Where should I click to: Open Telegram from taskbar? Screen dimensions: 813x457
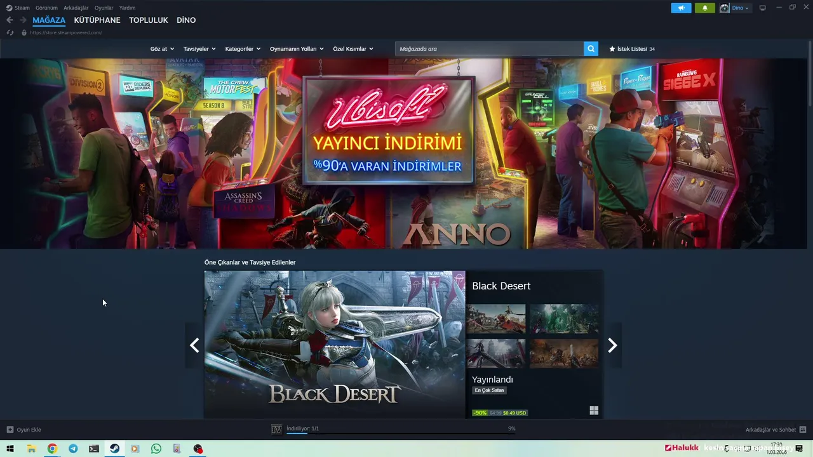pyautogui.click(x=73, y=449)
